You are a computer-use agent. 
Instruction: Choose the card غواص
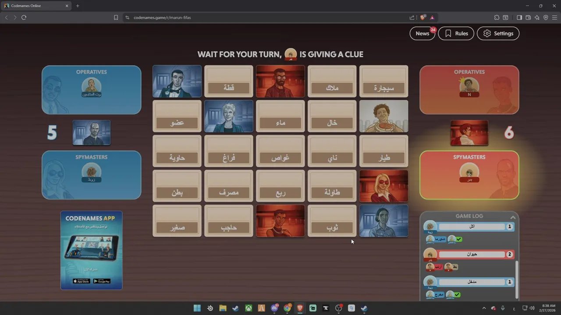click(x=280, y=151)
